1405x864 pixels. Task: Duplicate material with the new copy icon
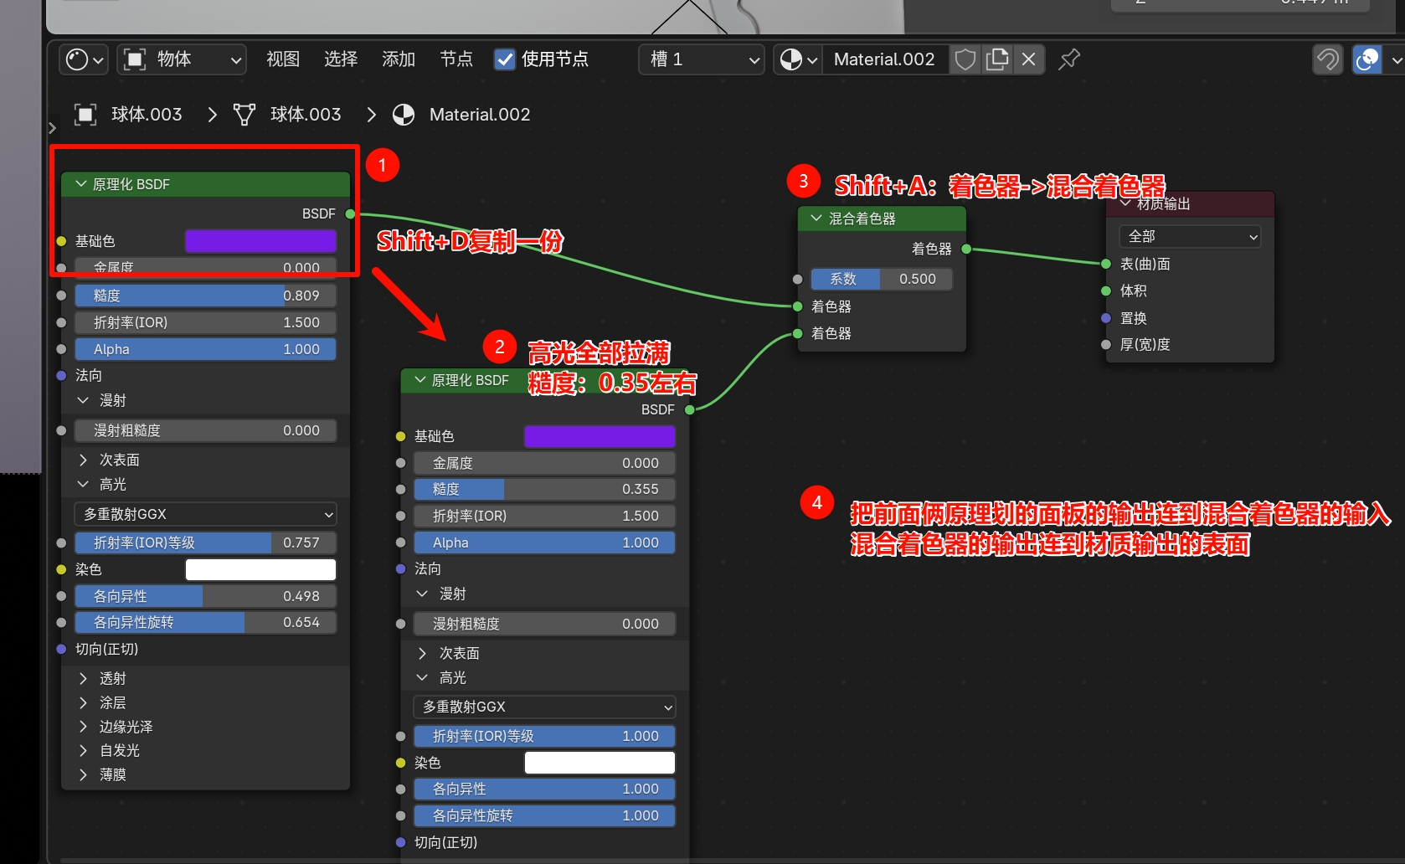pyautogui.click(x=997, y=59)
